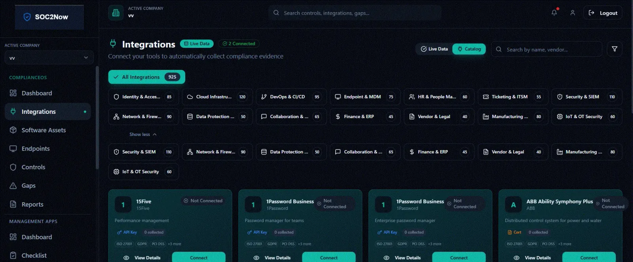This screenshot has height=262, width=633.
Task: Click the eye icon on ABB View Details
Action: 516,258
